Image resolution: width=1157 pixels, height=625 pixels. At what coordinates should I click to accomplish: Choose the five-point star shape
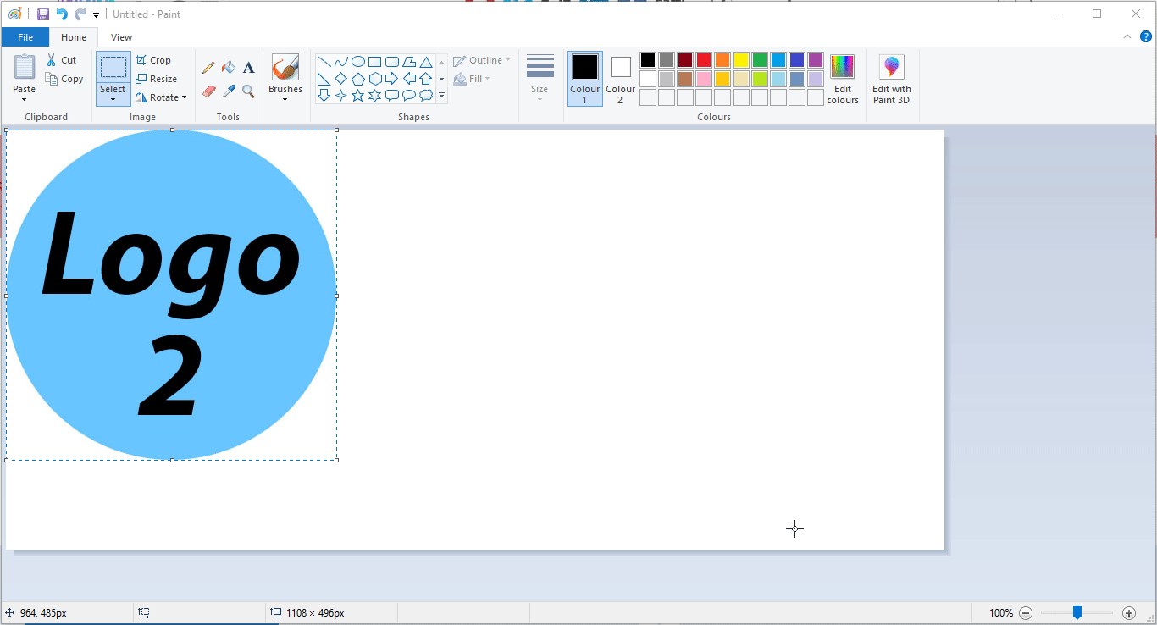(x=358, y=96)
